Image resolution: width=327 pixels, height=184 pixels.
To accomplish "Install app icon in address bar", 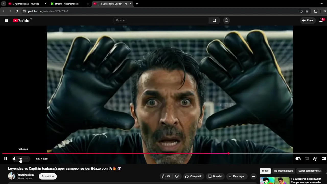I will (301, 11).
